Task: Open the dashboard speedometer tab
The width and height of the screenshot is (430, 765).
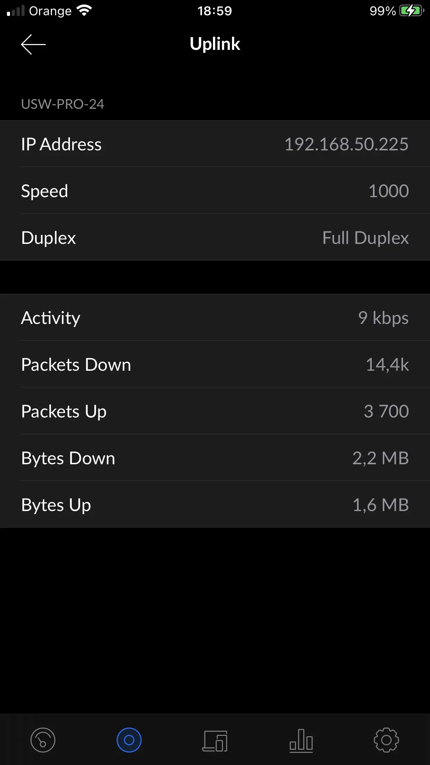Action: click(43, 740)
